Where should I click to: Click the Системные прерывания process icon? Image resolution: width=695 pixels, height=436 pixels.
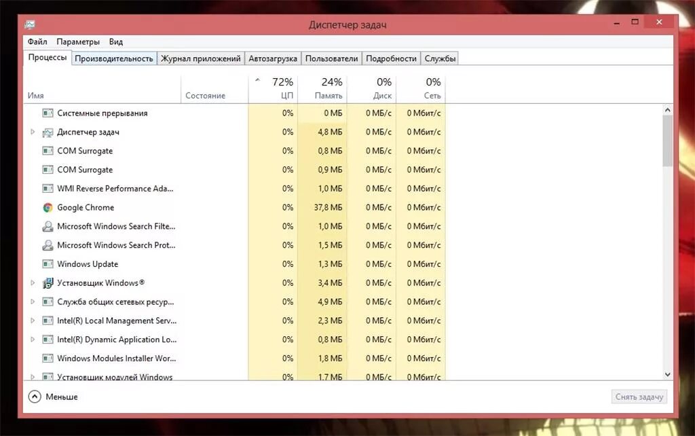click(x=48, y=113)
